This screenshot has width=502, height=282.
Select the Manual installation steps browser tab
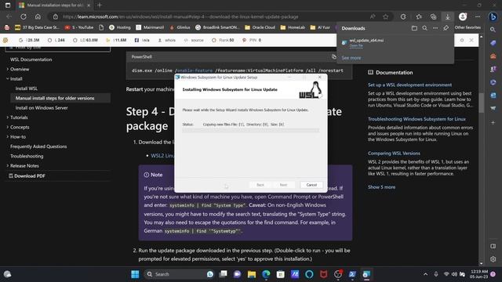(54, 5)
